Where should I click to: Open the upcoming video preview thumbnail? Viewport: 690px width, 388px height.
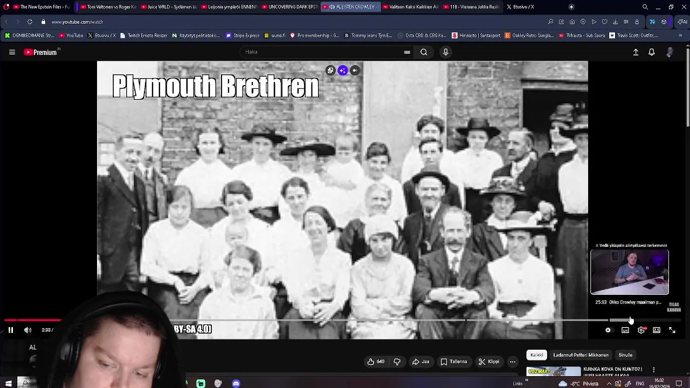[630, 272]
